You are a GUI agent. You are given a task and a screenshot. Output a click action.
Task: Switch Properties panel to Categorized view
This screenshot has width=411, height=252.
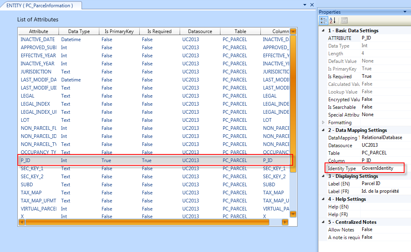pyautogui.click(x=323, y=21)
